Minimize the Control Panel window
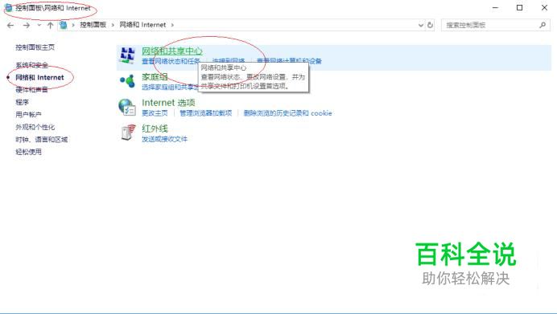The image size is (557, 314). (496, 7)
